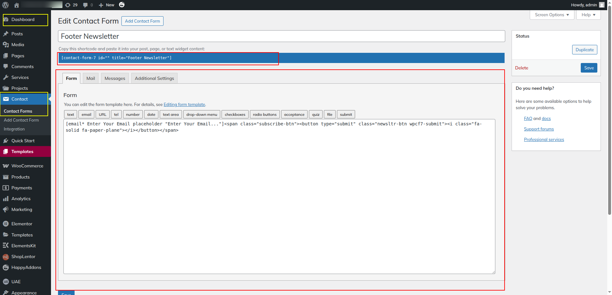Insert a drop-down menu form tag
The width and height of the screenshot is (612, 295).
click(201, 115)
